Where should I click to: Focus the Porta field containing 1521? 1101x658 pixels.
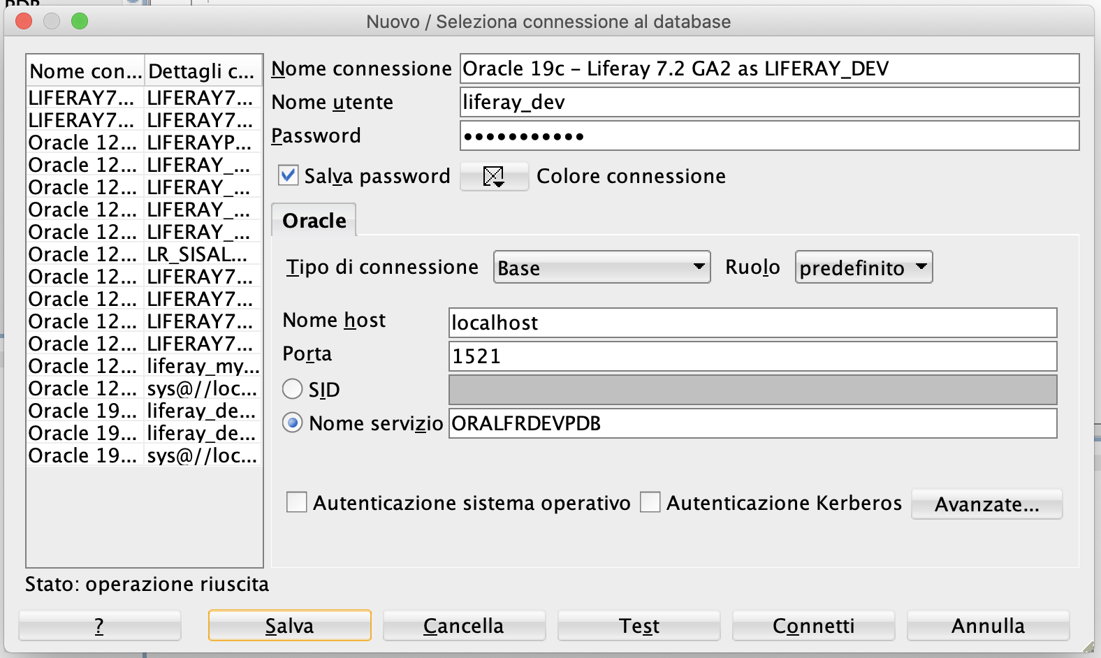pyautogui.click(x=752, y=356)
